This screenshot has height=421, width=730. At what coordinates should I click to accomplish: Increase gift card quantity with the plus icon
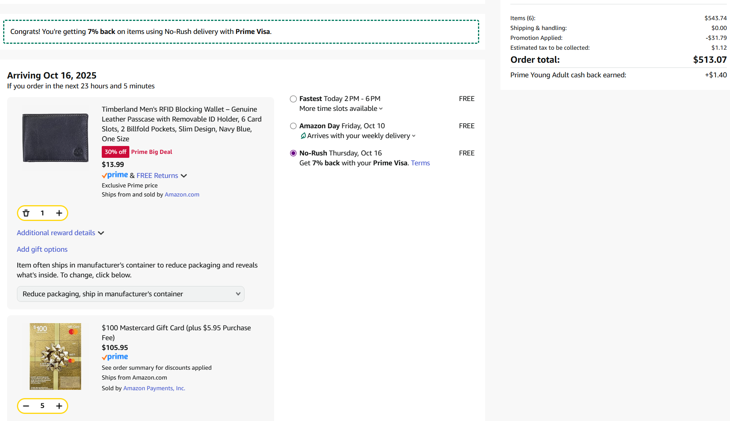59,406
